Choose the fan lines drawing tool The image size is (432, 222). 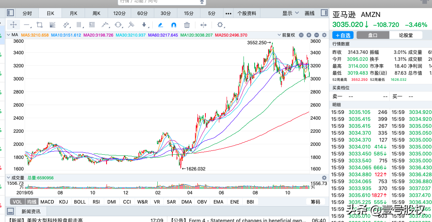point(53,25)
